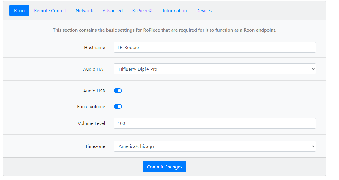Screen dimensions: 339x180
Task: Click the Timezone label
Action: (x=95, y=146)
